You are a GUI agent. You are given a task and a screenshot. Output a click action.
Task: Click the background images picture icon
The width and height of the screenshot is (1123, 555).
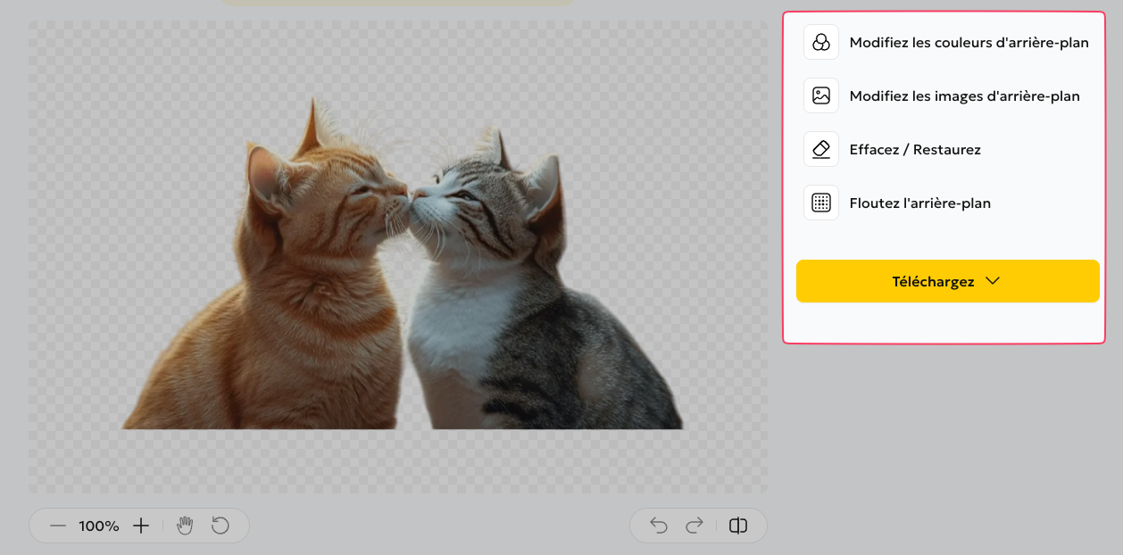point(821,95)
